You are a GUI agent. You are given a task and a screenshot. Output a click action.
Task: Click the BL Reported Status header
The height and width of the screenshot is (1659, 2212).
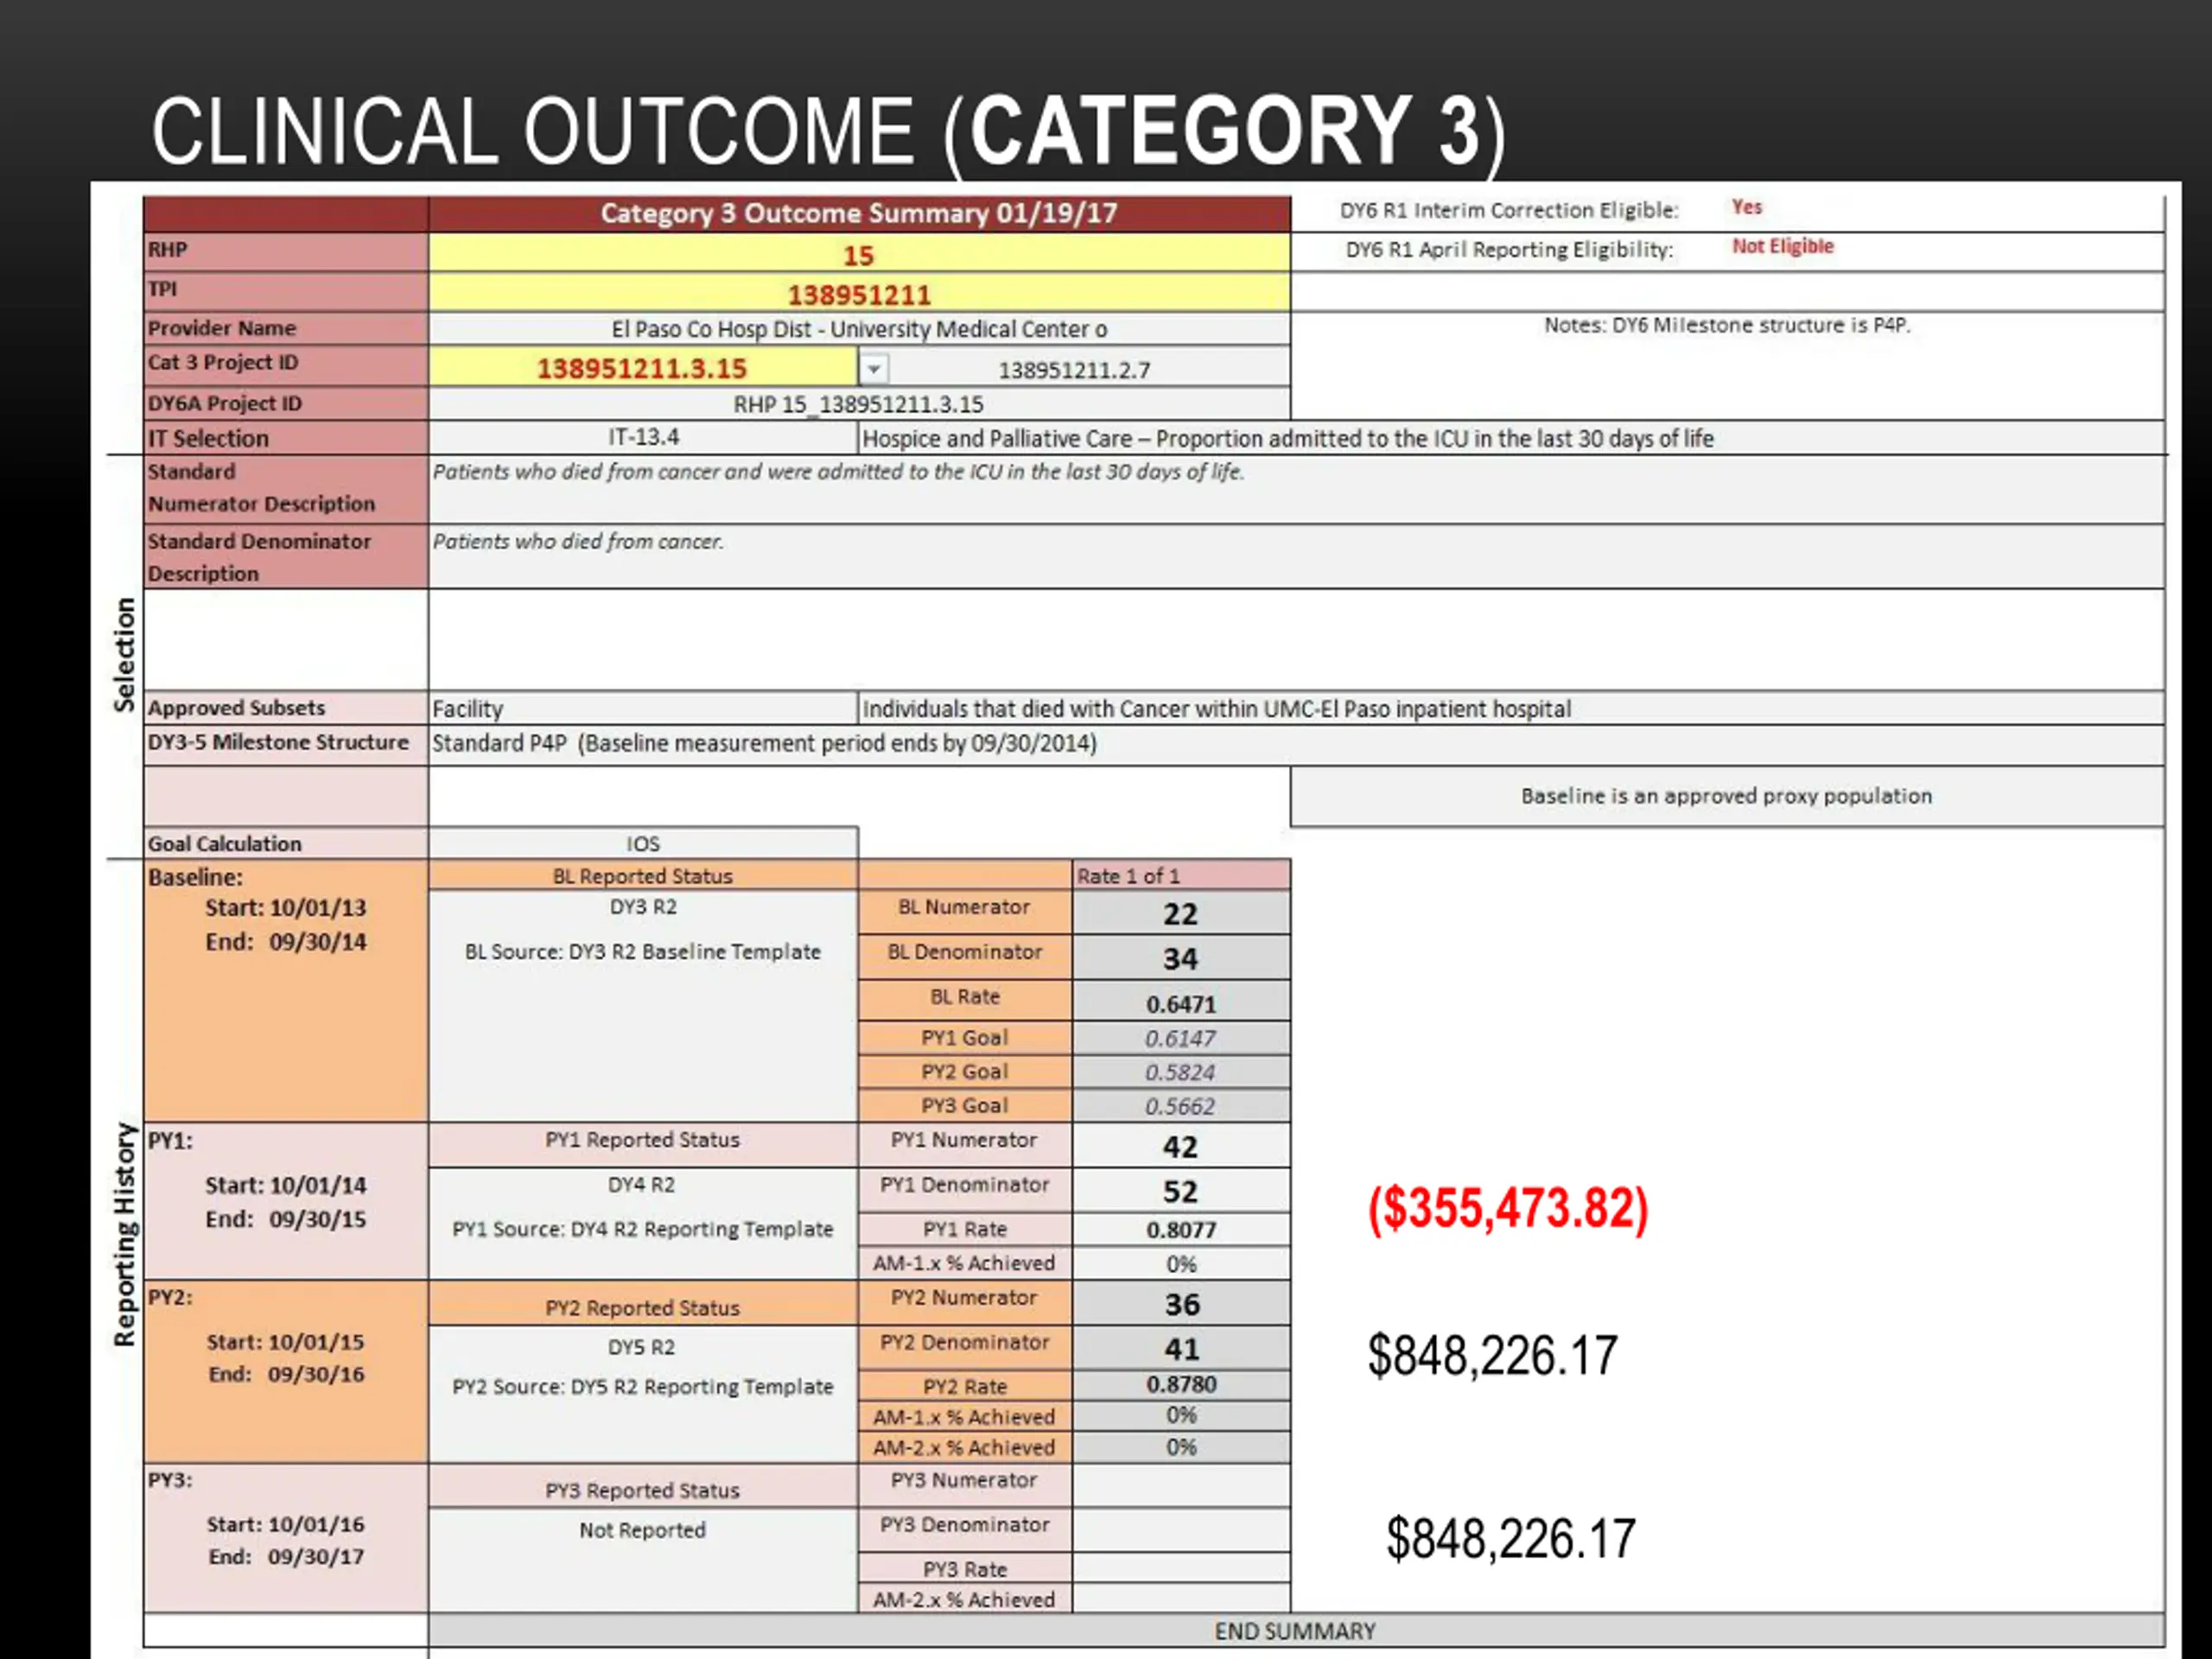click(643, 876)
